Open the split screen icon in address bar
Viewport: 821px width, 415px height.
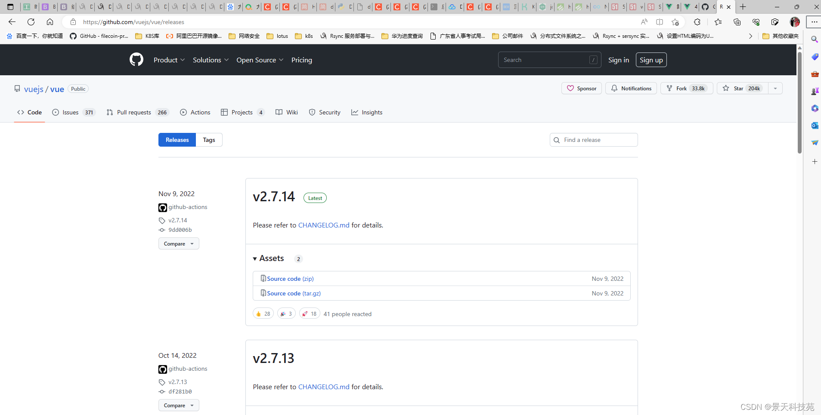[x=660, y=22]
